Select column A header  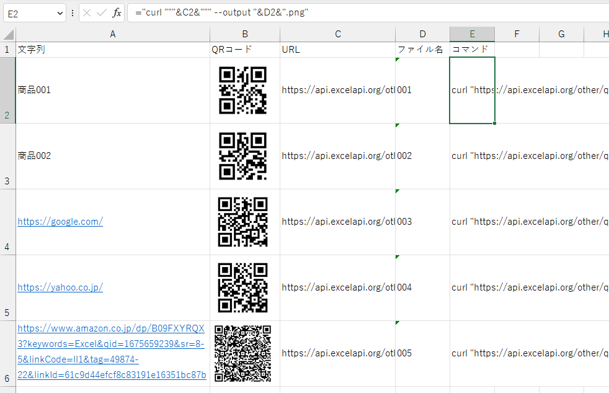pyautogui.click(x=112, y=35)
